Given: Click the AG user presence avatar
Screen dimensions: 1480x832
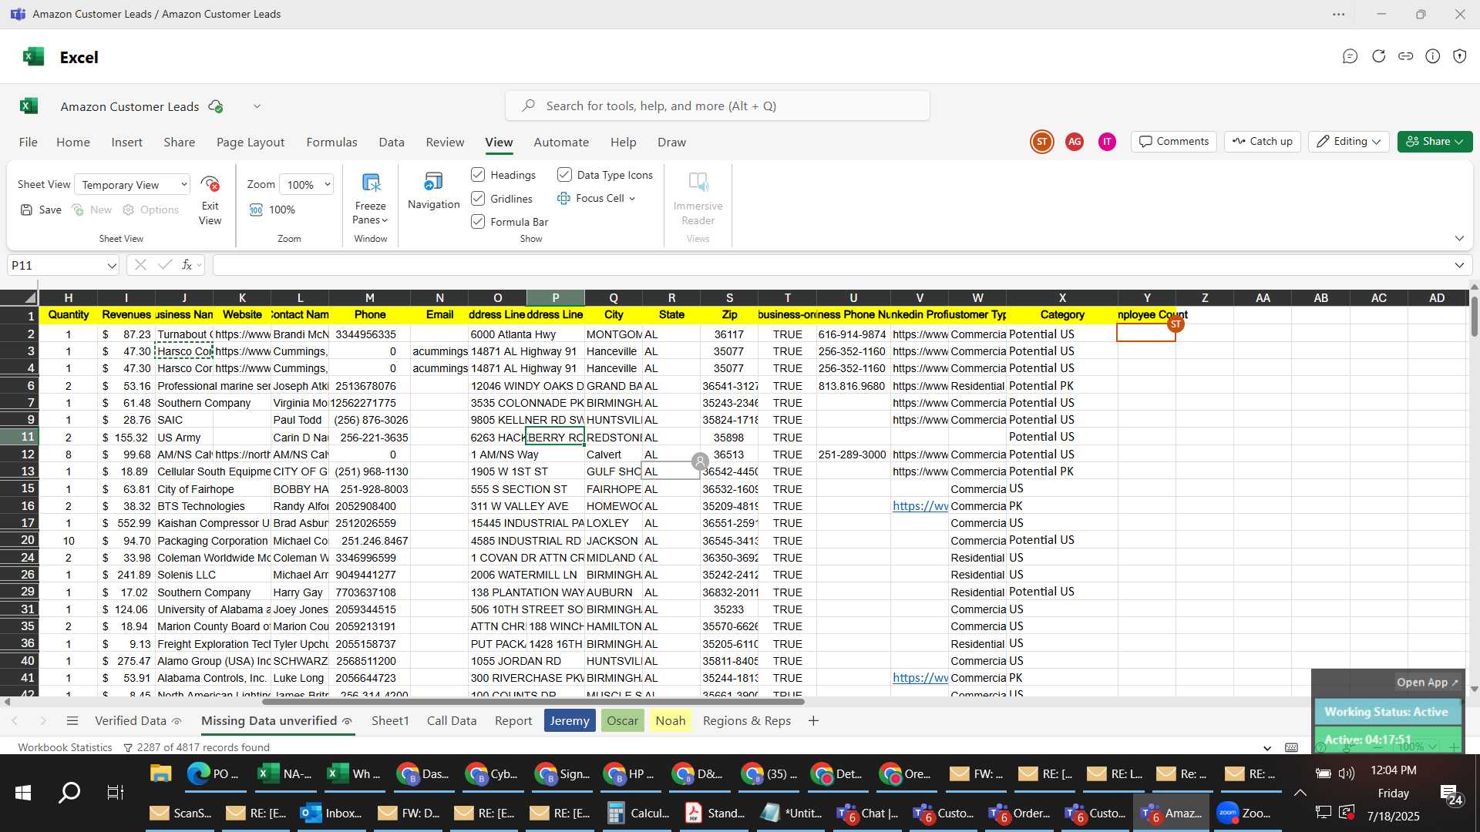Looking at the screenshot, I should coord(1074,142).
